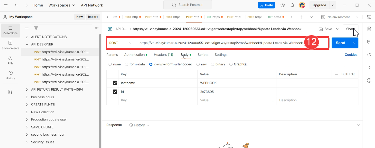
Task: Expand the SAML UPDATE collection
Action: coord(27,127)
